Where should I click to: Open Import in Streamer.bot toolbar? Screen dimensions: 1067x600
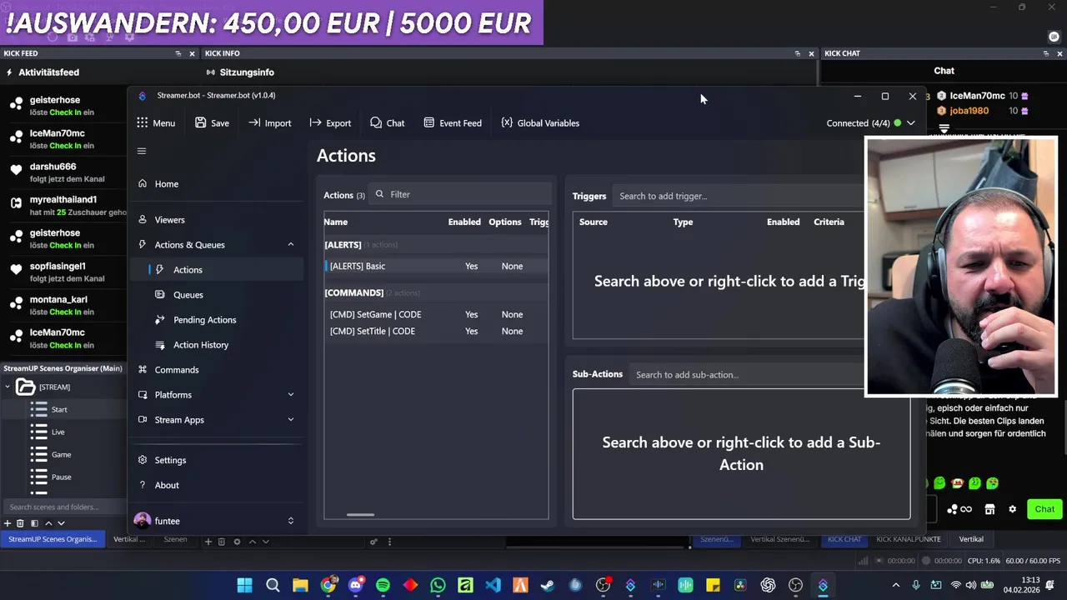point(269,122)
